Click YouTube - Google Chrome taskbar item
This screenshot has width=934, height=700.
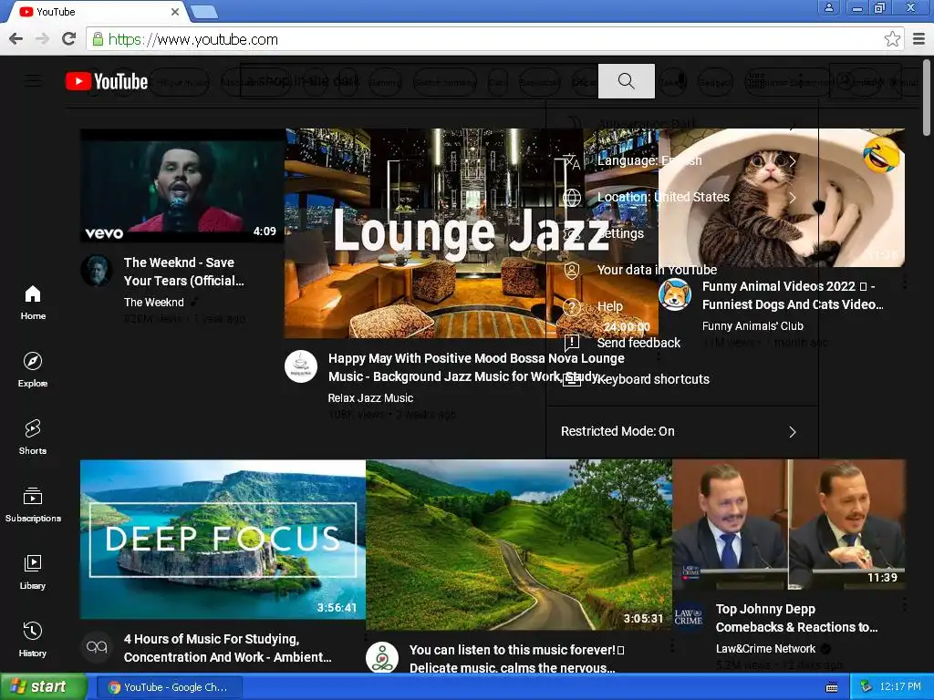point(169,687)
